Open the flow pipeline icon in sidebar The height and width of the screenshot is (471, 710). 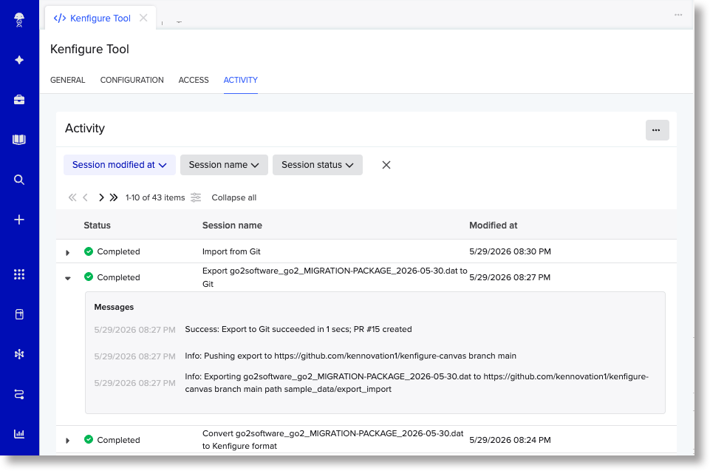pyautogui.click(x=19, y=394)
